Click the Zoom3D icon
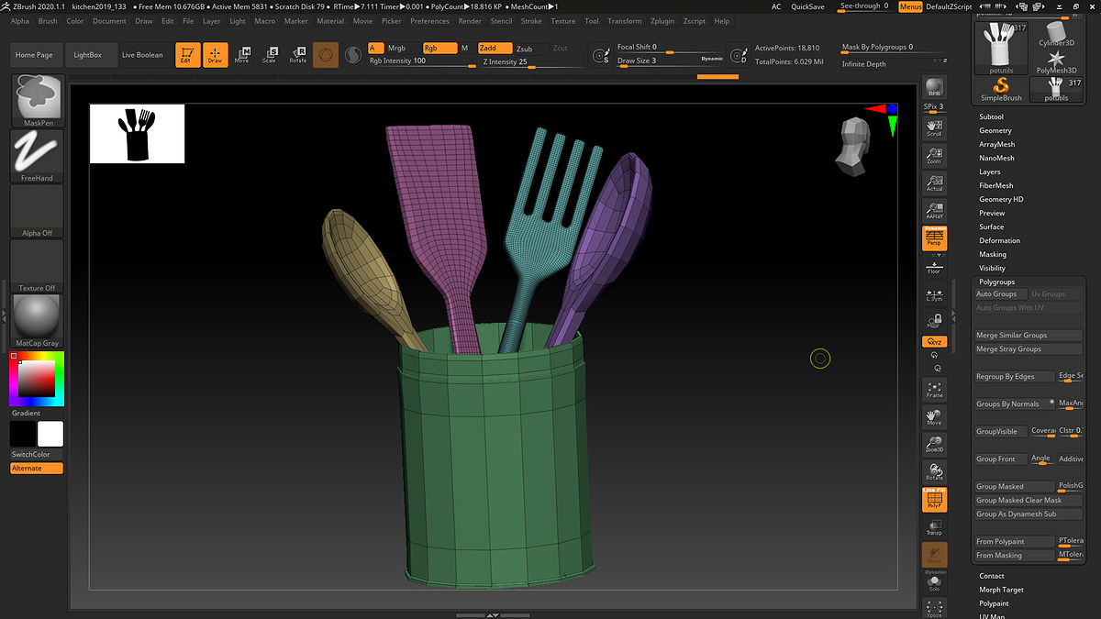The width and height of the screenshot is (1101, 619). click(x=934, y=444)
